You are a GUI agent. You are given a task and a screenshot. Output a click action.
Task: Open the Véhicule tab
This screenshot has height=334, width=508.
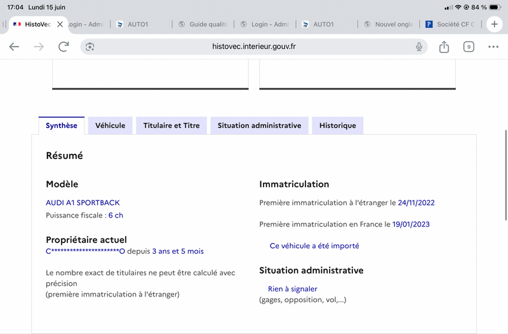(110, 125)
